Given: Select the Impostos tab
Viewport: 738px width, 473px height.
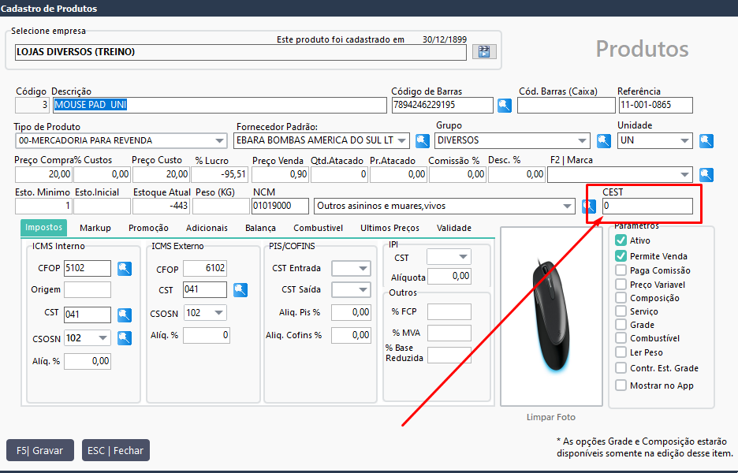Looking at the screenshot, I should pos(44,228).
